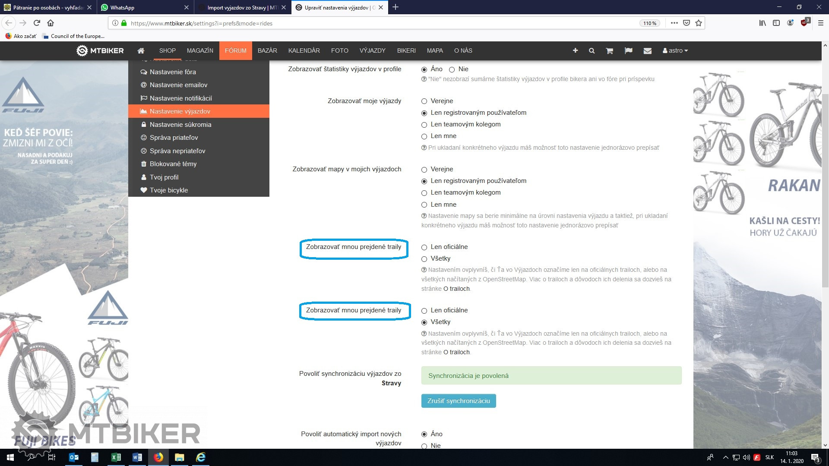Select 'Nie' for statistics in profile
This screenshot has height=466, width=829.
pos(452,69)
